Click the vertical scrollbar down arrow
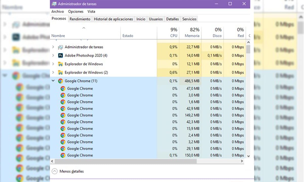 [248, 156]
